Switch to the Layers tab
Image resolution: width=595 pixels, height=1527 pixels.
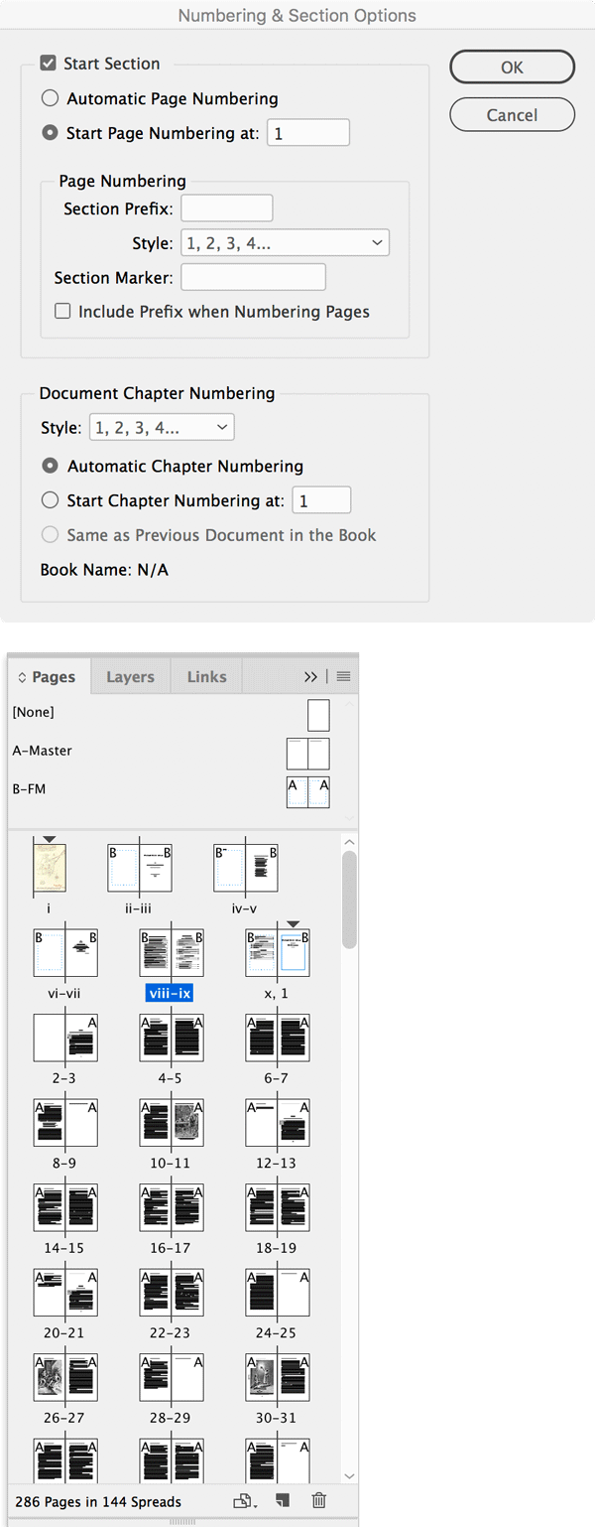130,677
